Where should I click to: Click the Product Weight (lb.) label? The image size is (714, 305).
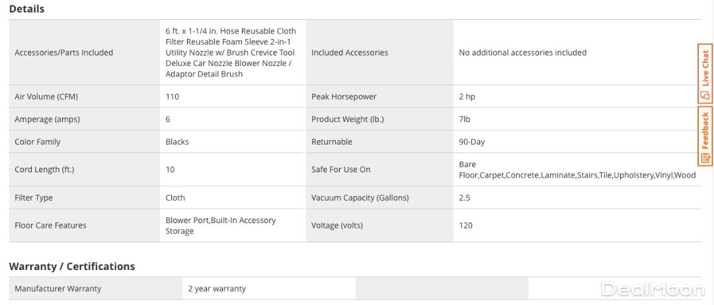(x=348, y=119)
